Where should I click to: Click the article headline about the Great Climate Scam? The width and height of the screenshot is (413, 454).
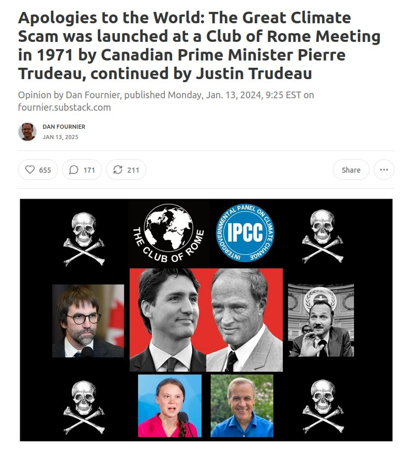(199, 46)
